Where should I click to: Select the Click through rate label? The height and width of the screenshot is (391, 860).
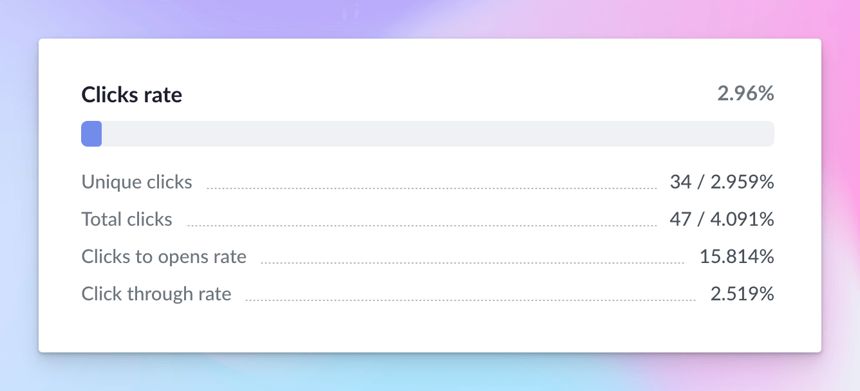[156, 294]
